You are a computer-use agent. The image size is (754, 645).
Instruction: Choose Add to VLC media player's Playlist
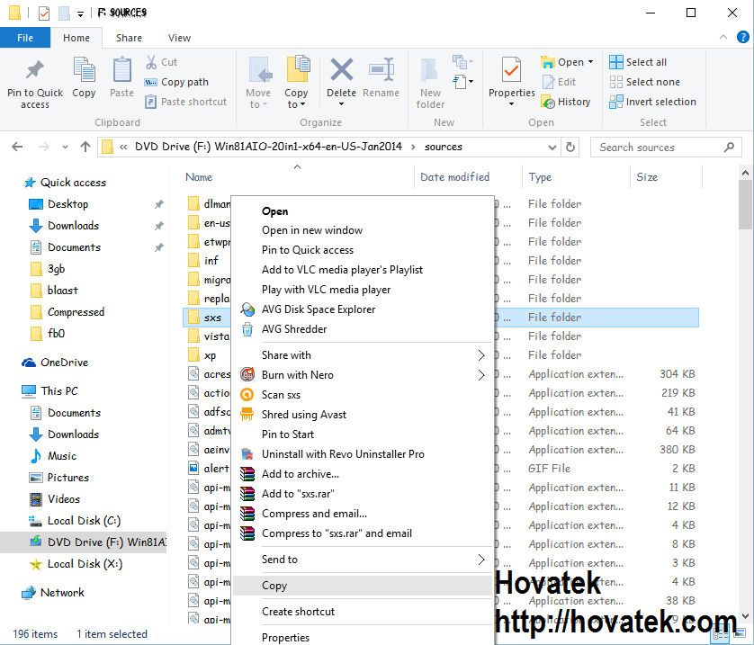(364, 270)
